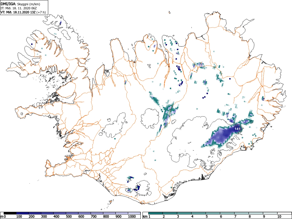Click the '7' tick label on the km scale

point(235,217)
